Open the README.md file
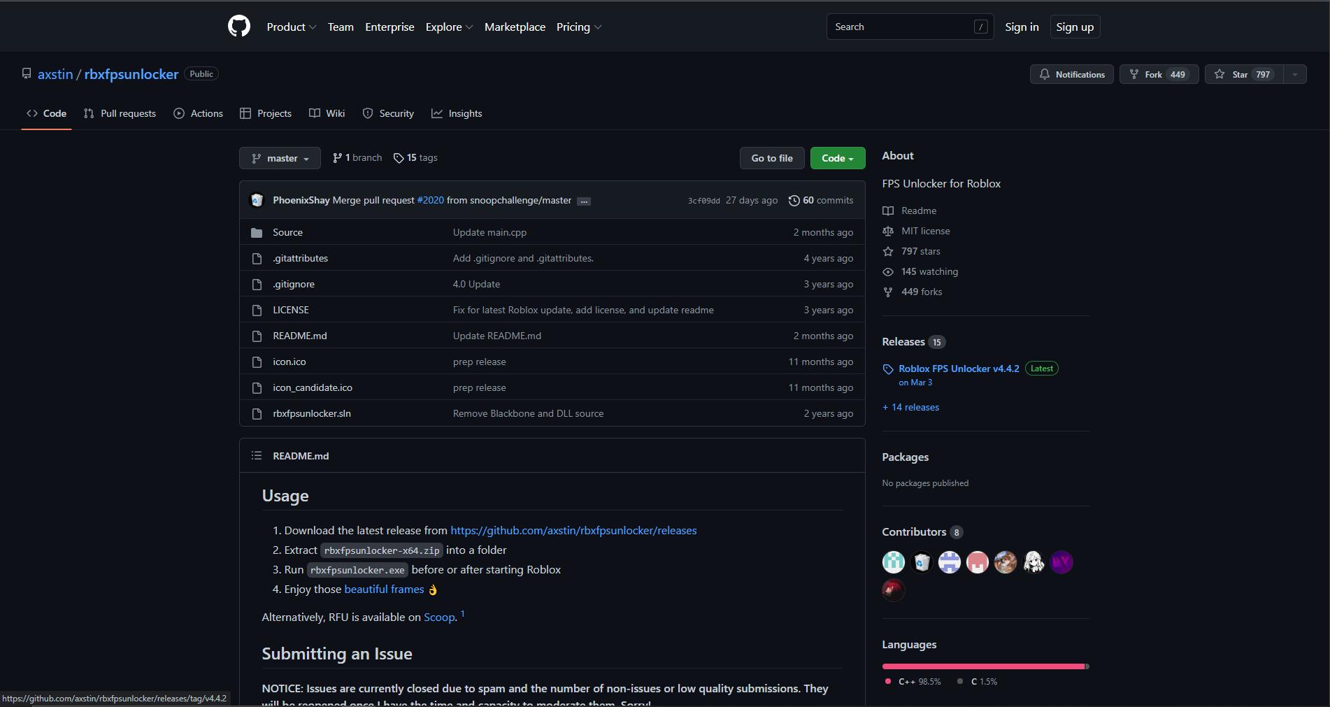The height and width of the screenshot is (707, 1330). (x=299, y=336)
